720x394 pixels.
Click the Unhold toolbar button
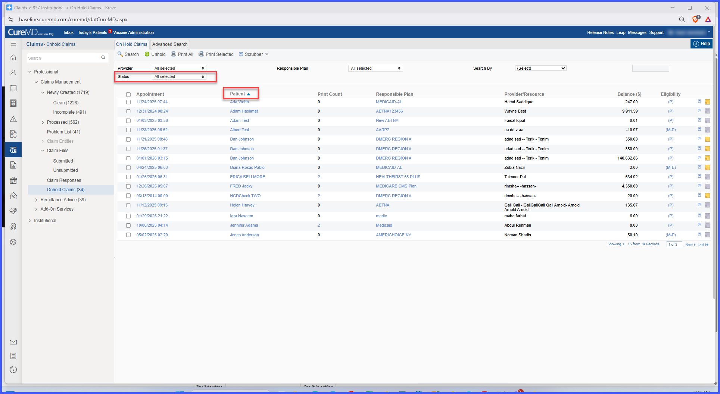point(155,54)
